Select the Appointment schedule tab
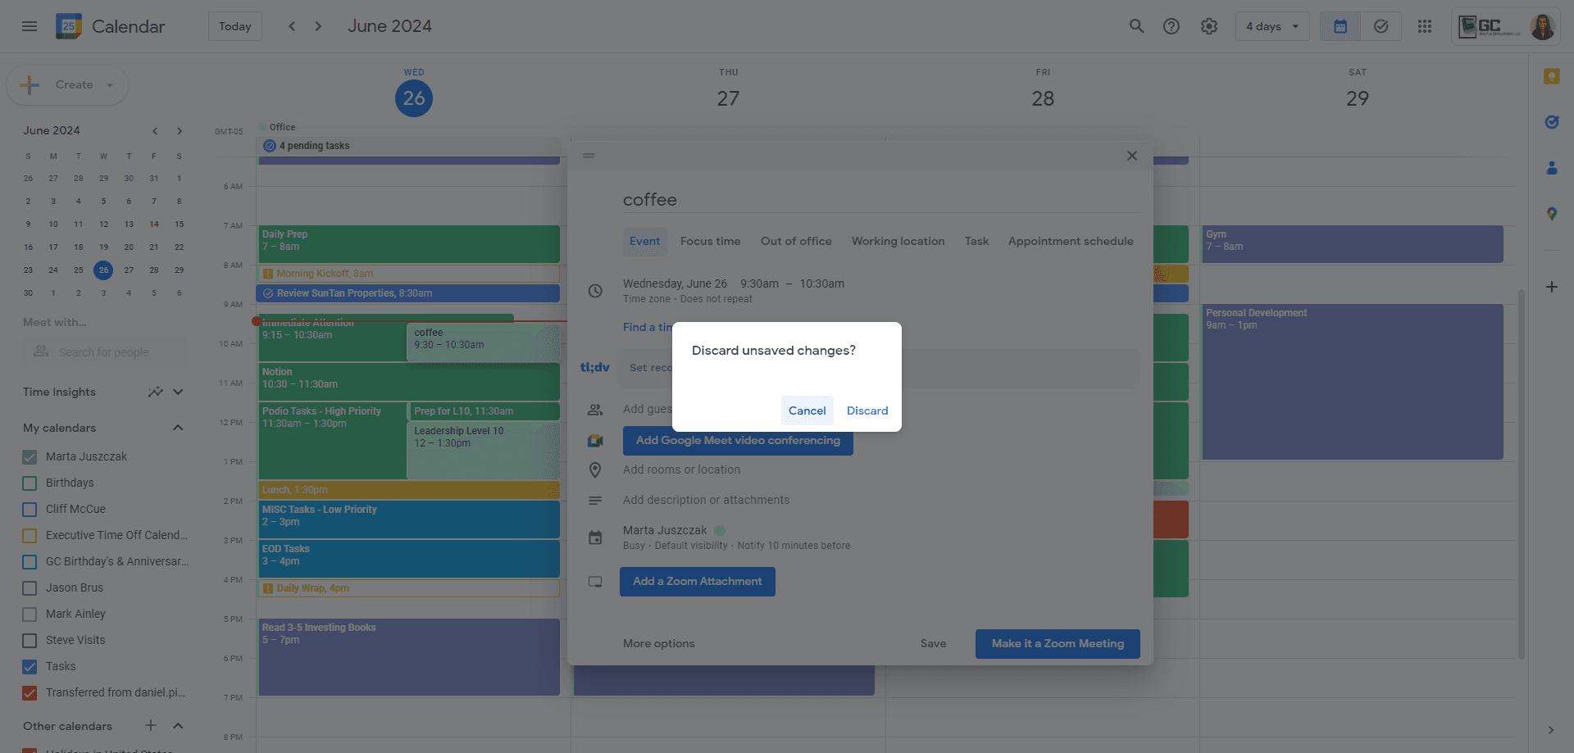 pyautogui.click(x=1071, y=241)
